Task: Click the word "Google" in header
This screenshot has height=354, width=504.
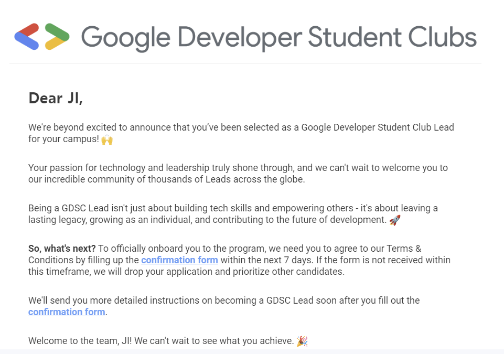Action: 126,38
